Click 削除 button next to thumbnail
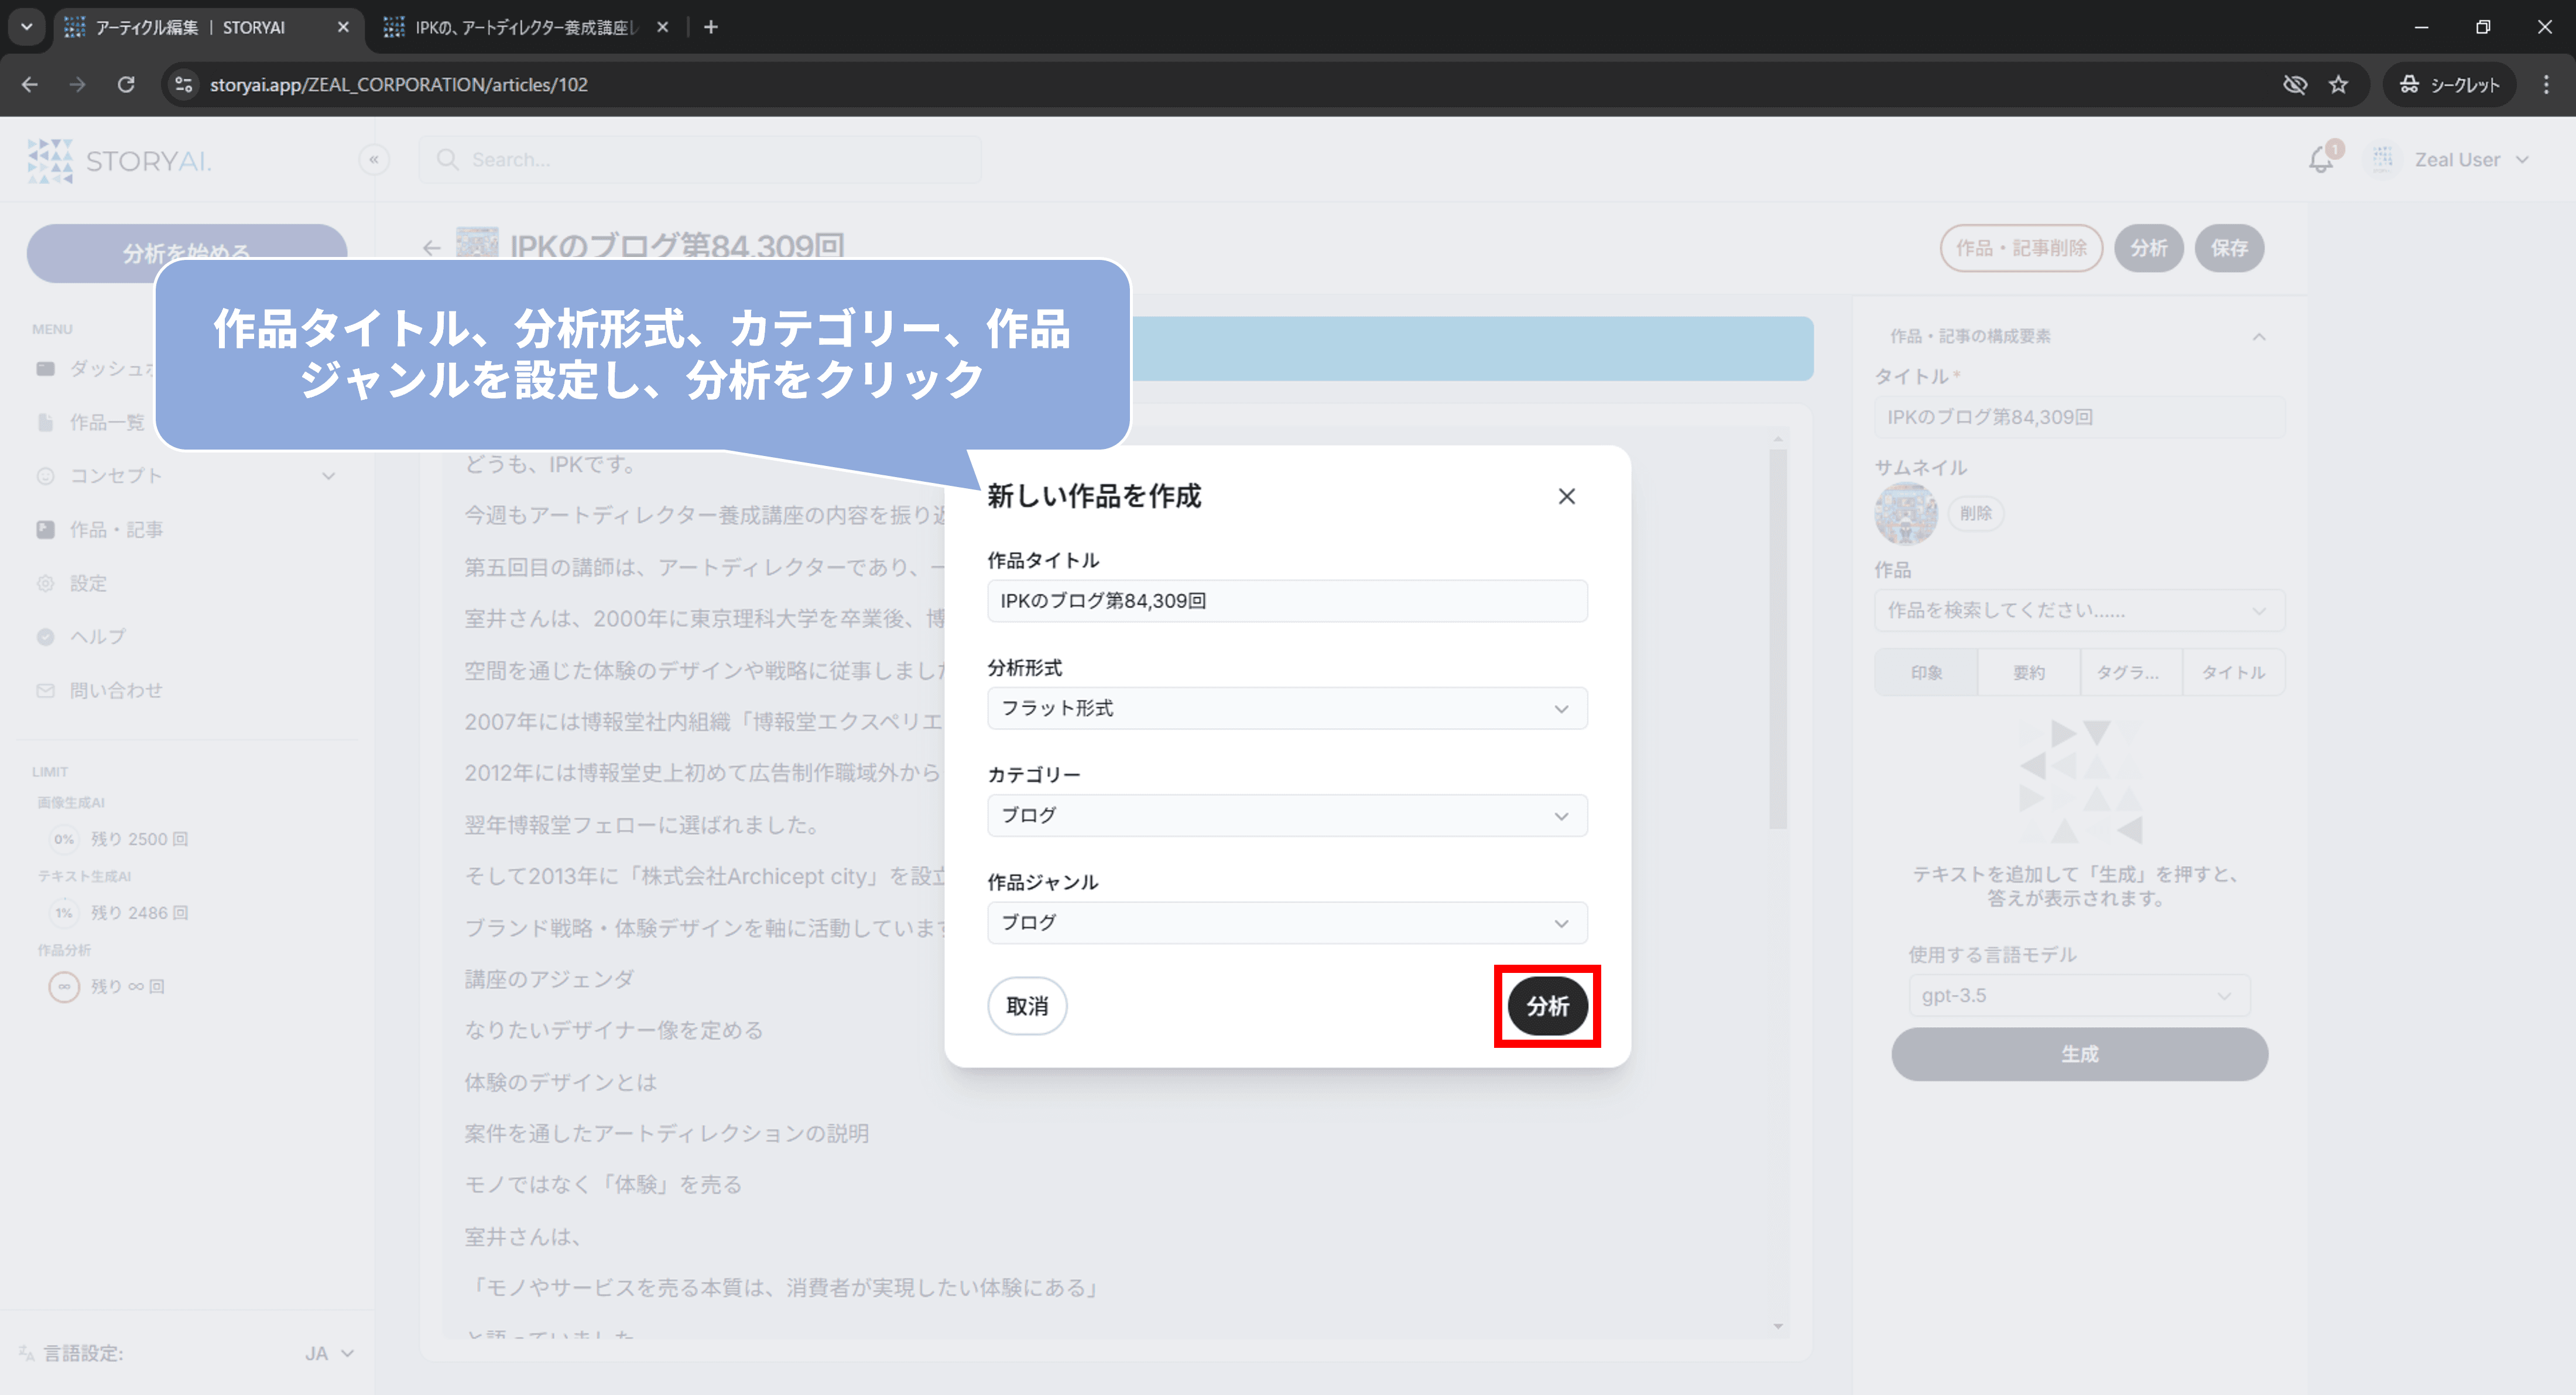Viewport: 2576px width, 1395px height. click(1975, 513)
